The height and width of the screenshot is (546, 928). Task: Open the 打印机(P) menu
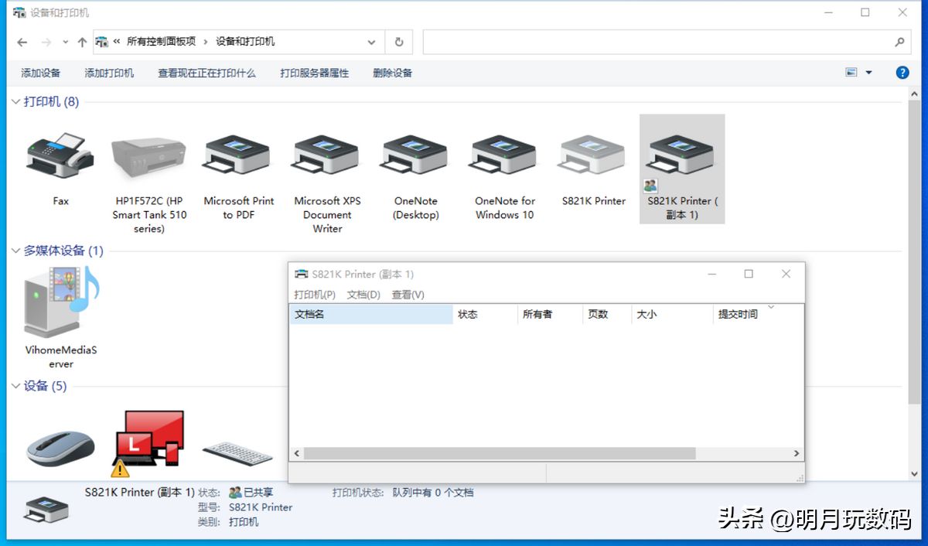[x=314, y=295]
